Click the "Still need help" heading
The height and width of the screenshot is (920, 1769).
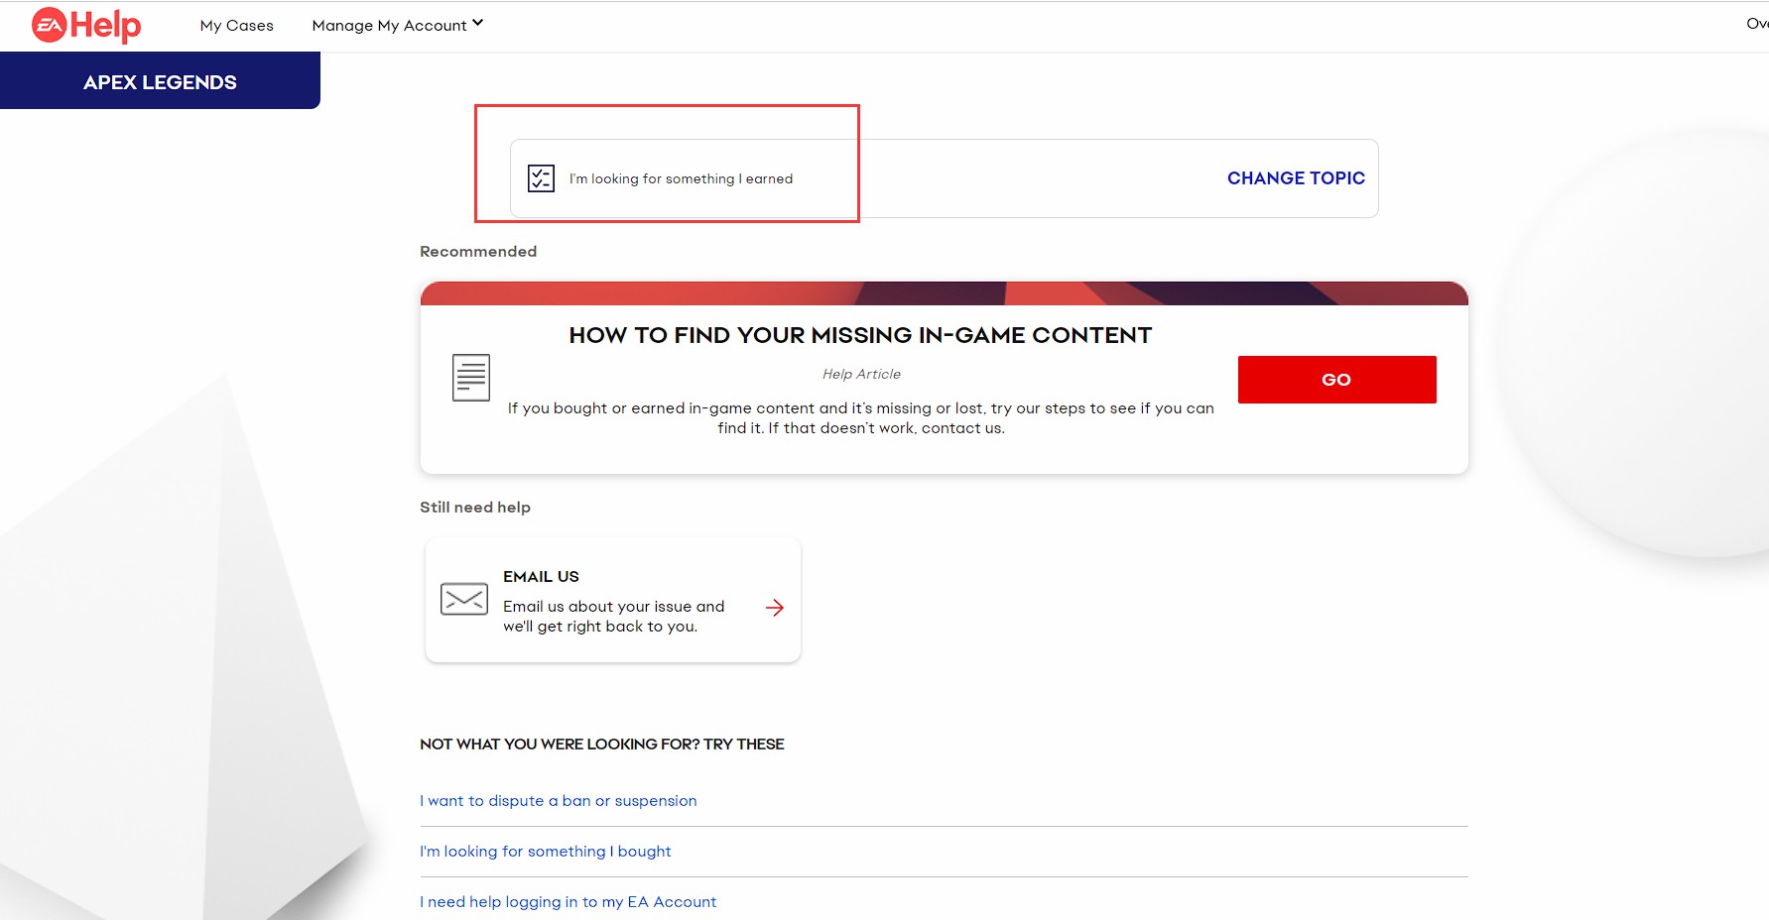(475, 508)
